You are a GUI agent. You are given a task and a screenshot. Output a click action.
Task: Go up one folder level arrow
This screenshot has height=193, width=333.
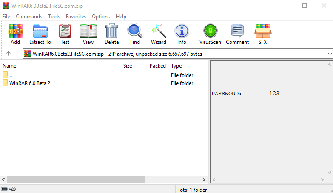8,54
